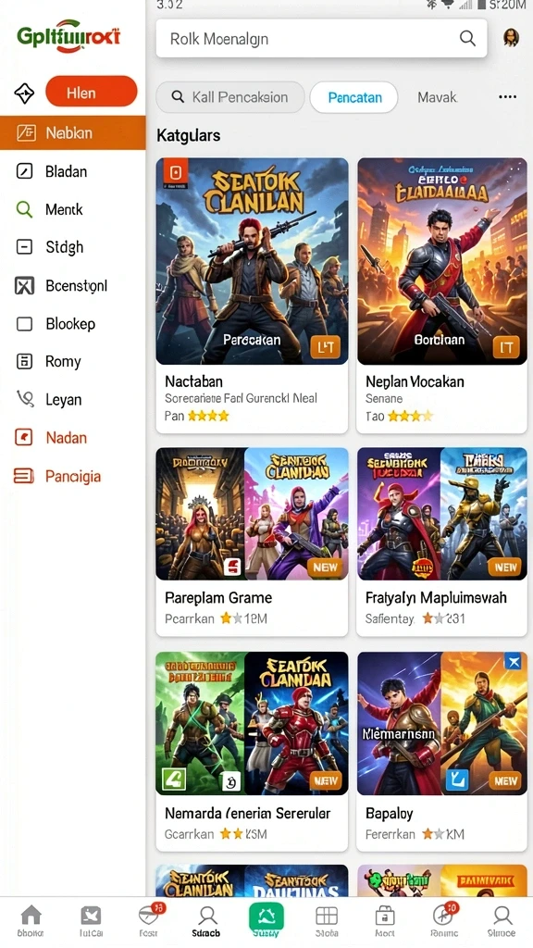Click the Neplan Mocakan star rating
533x948 pixels.
[x=410, y=416]
